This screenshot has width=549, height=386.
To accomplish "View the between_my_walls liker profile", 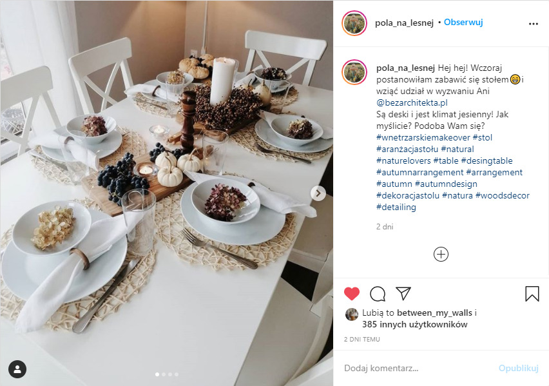I will (434, 313).
